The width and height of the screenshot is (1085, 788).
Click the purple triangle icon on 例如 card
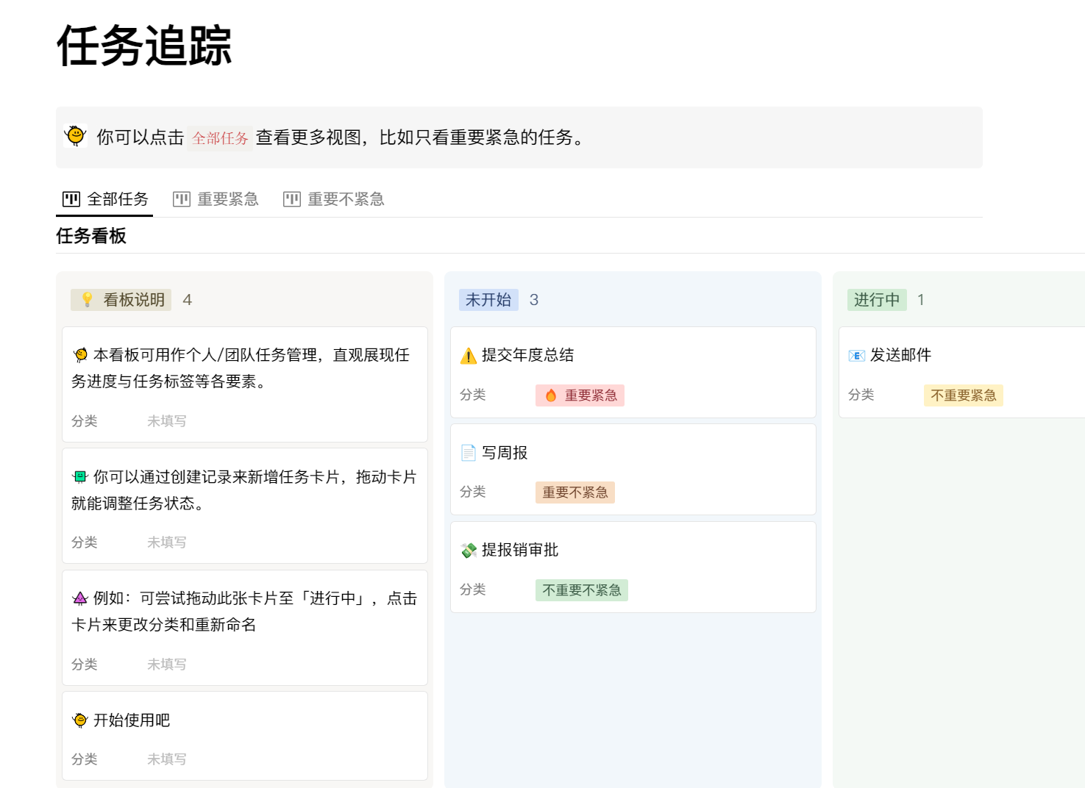click(80, 598)
